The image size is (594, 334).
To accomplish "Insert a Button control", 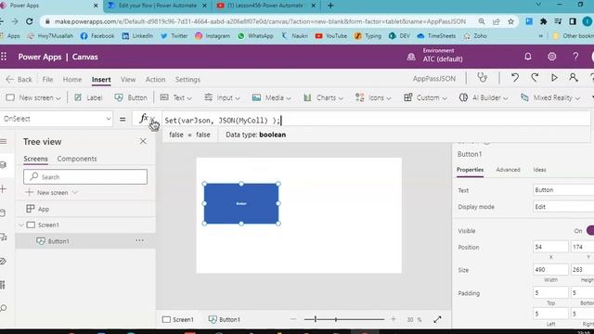I will pos(131,97).
